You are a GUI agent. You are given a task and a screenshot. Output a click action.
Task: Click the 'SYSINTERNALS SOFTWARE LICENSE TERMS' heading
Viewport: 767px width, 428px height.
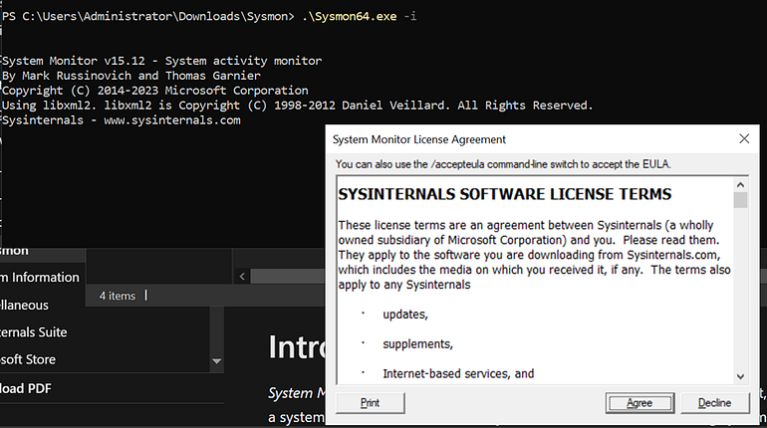pyautogui.click(x=505, y=194)
